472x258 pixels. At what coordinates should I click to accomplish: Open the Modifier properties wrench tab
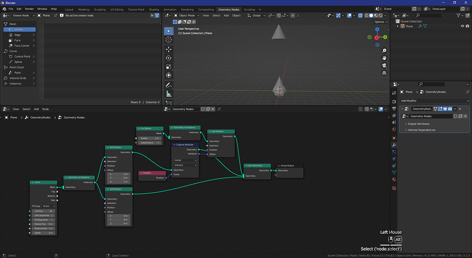394,145
